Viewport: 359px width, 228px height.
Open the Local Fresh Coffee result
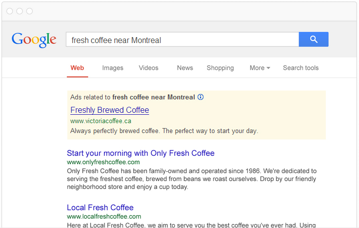coord(100,207)
